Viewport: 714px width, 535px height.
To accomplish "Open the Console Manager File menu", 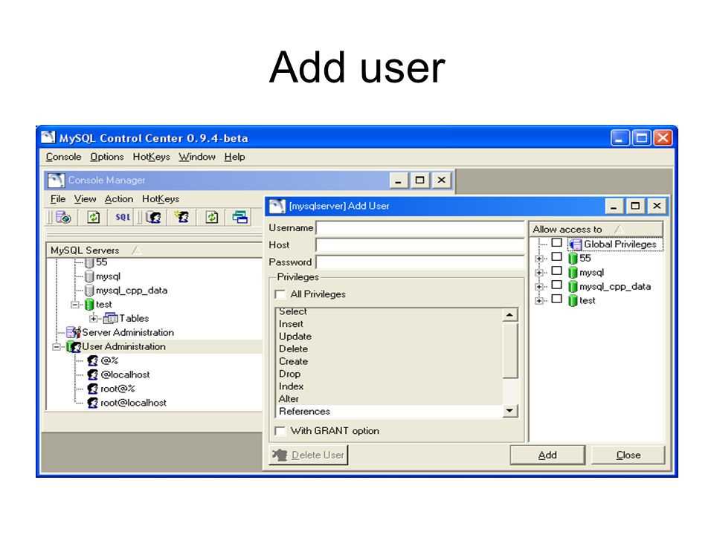I will [58, 199].
